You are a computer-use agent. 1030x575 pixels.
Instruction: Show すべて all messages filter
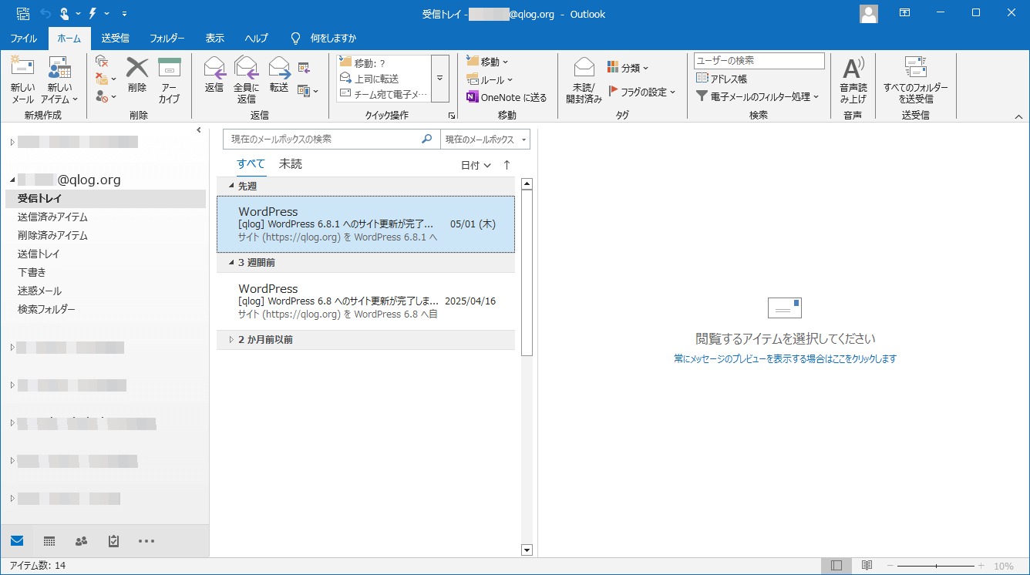tap(251, 164)
